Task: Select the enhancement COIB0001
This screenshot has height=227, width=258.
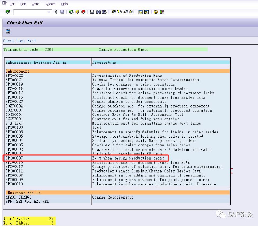Action: (14, 114)
